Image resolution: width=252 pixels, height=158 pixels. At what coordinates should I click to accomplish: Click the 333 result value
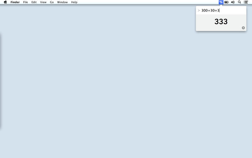[221, 21]
